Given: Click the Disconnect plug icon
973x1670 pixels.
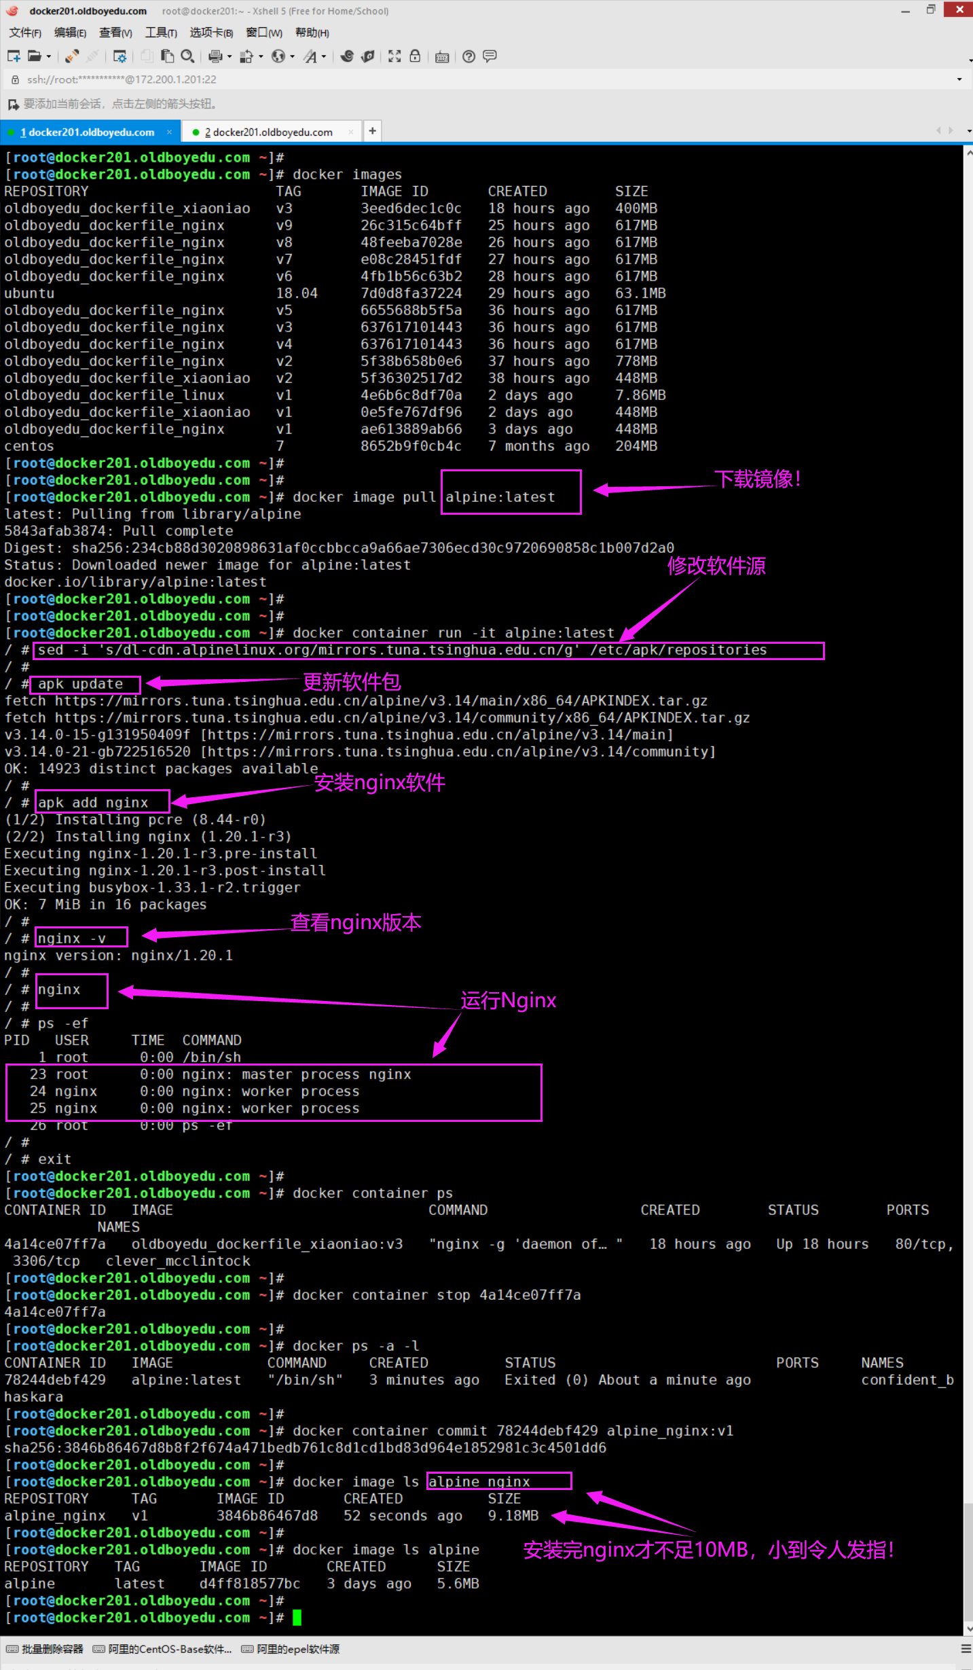Looking at the screenshot, I should 73,56.
